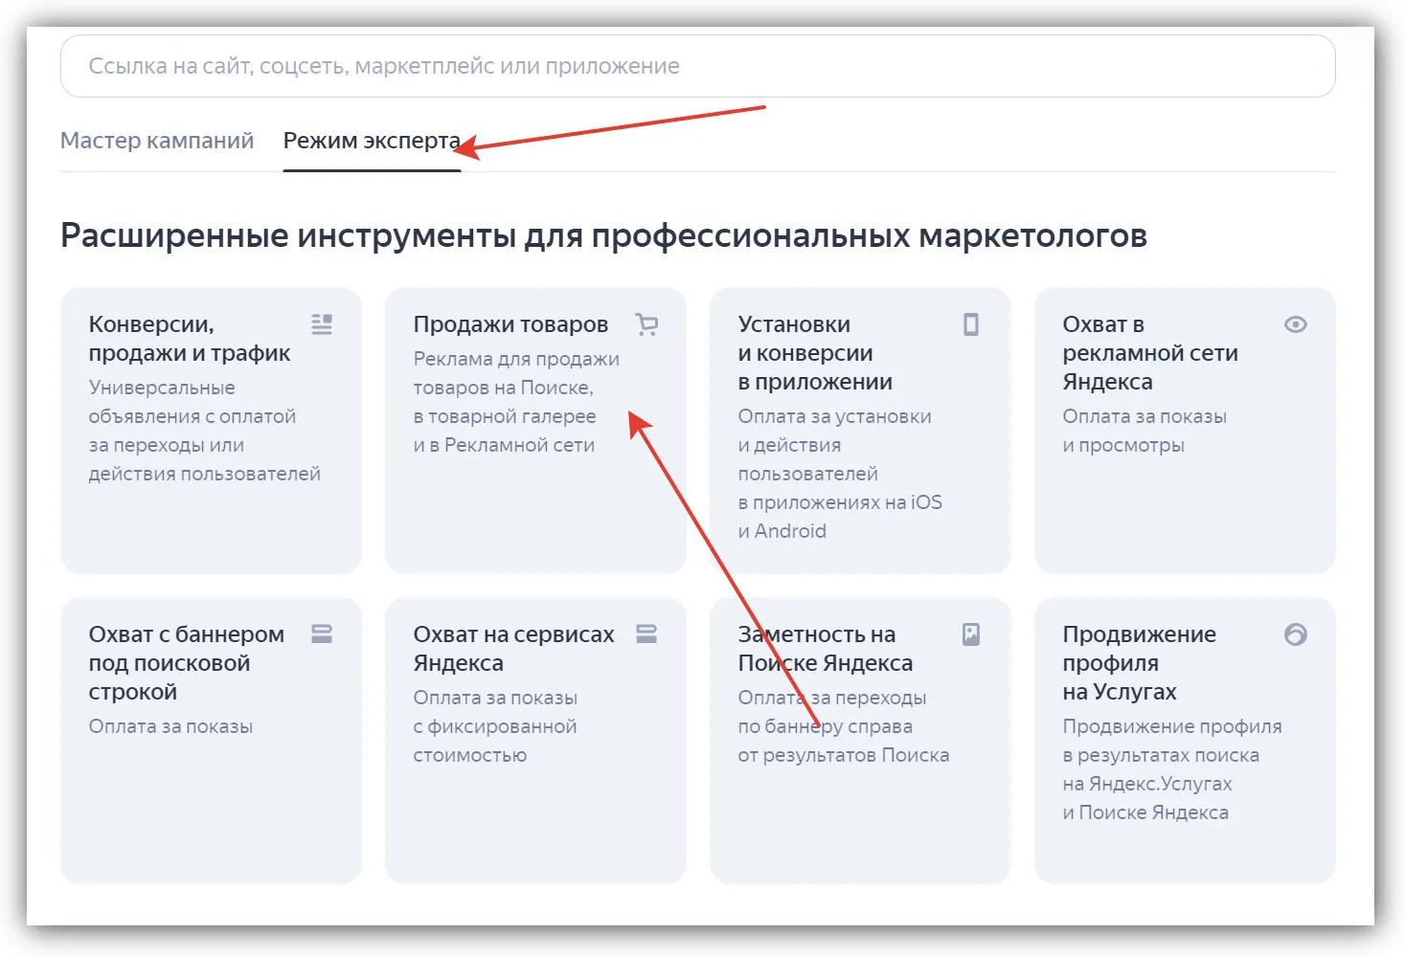Click the image icon on Заметность на Поиске card
The width and height of the screenshot is (1405, 956).
click(971, 634)
